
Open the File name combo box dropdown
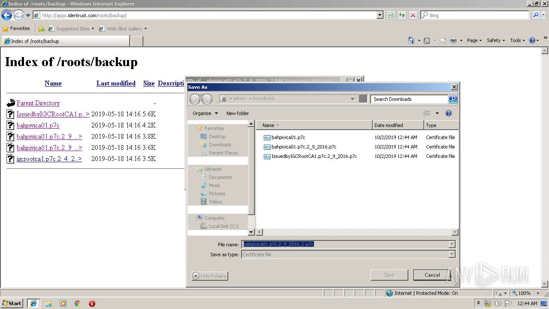click(451, 244)
